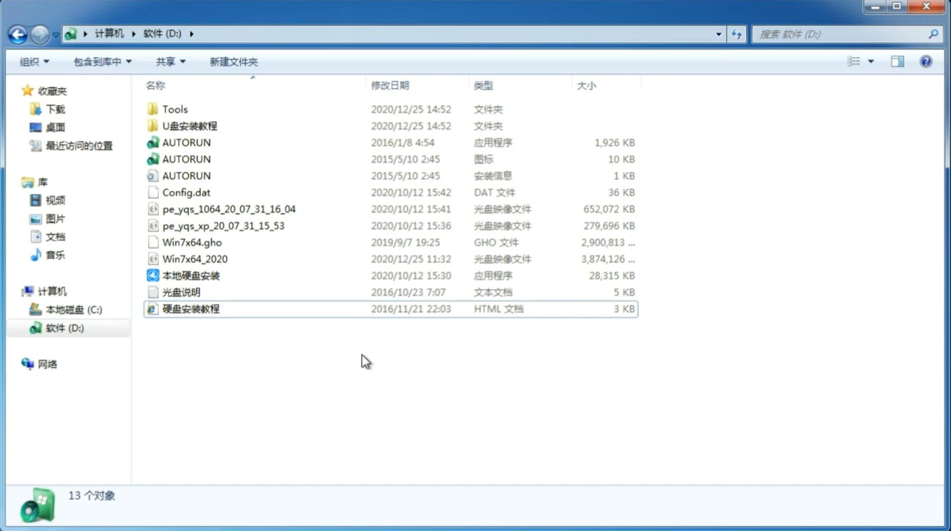Launch 本地硬盘安装 application
Image resolution: width=951 pixels, height=531 pixels.
click(x=190, y=275)
